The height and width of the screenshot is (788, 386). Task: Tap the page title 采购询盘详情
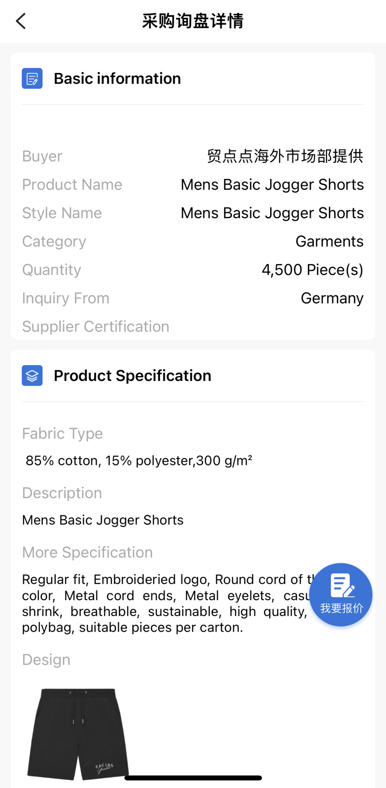point(193,21)
